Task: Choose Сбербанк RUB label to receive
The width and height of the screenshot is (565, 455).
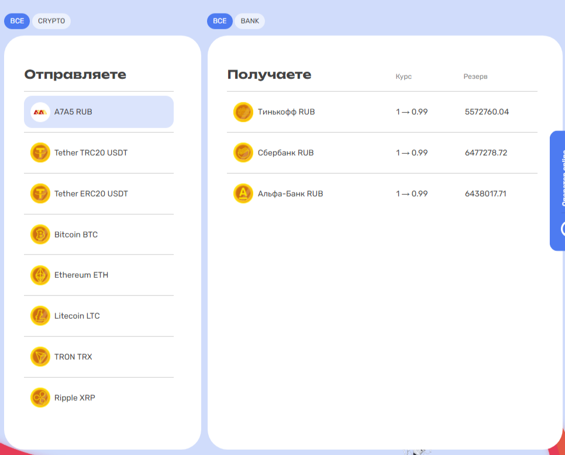Action: 286,153
